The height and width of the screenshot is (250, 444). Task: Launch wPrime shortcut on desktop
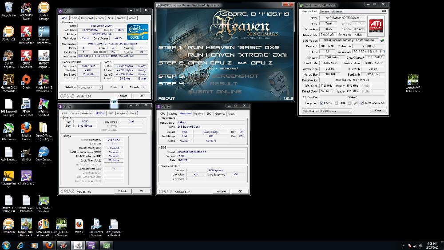coord(44,107)
